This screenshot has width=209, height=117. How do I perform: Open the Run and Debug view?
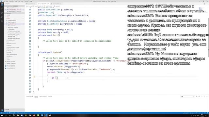(2, 17)
